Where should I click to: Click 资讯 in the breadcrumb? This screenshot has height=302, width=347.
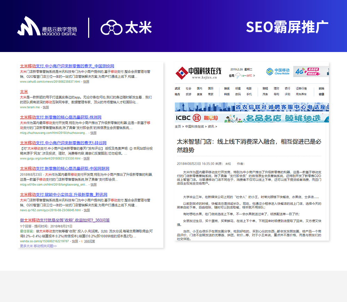click(x=211, y=127)
